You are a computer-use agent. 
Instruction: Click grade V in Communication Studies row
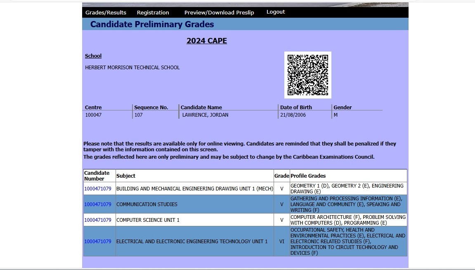[282, 204]
